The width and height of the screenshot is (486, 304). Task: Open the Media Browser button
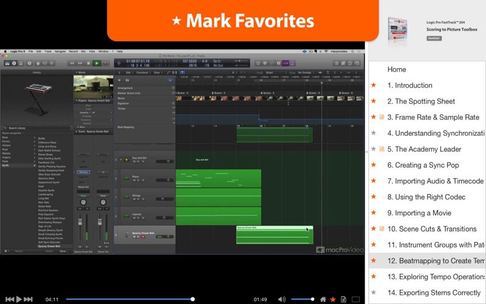357,63
